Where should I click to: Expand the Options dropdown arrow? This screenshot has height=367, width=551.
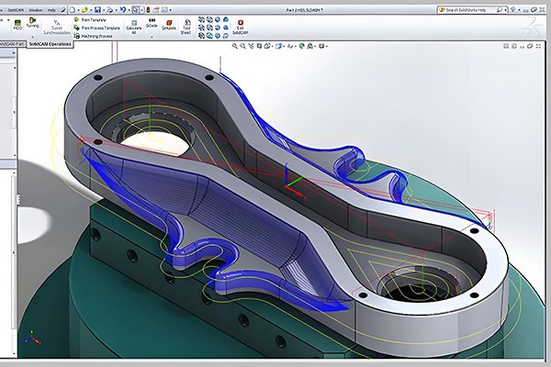click(170, 10)
